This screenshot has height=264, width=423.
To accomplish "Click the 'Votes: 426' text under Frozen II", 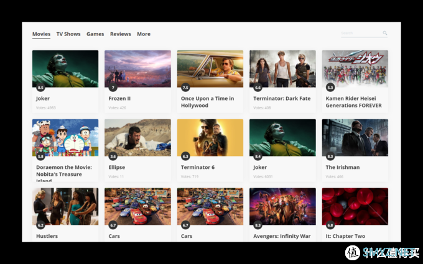I will tap(117, 107).
